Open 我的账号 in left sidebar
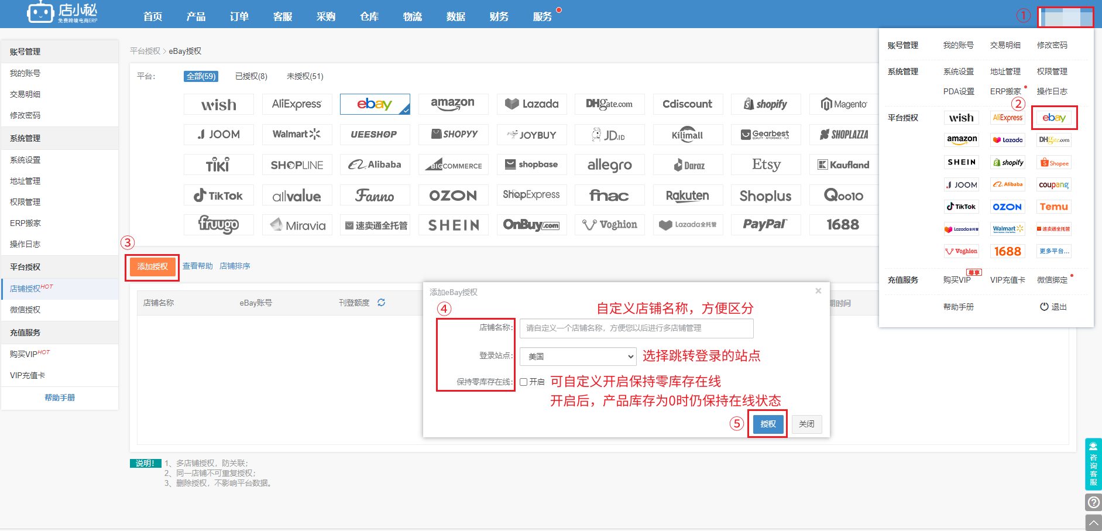The image size is (1102, 531). (x=25, y=73)
